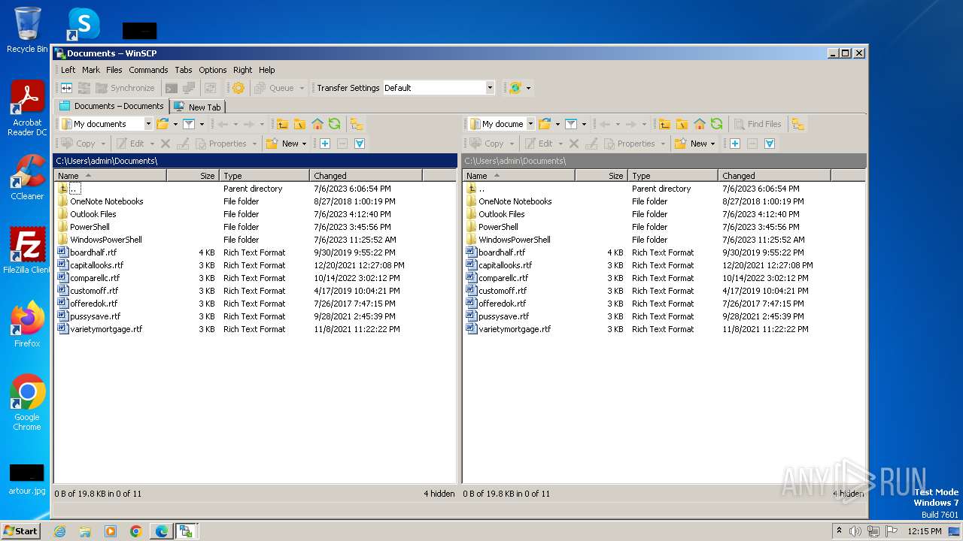Expand right panel My documents drive dropdown
Screen dimensions: 963x541
pyautogui.click(x=530, y=124)
